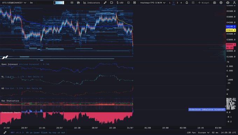Viewport: 238px width, 135px height.
Task: Click the V5 is live try-it-out link
Action: click(45, 133)
